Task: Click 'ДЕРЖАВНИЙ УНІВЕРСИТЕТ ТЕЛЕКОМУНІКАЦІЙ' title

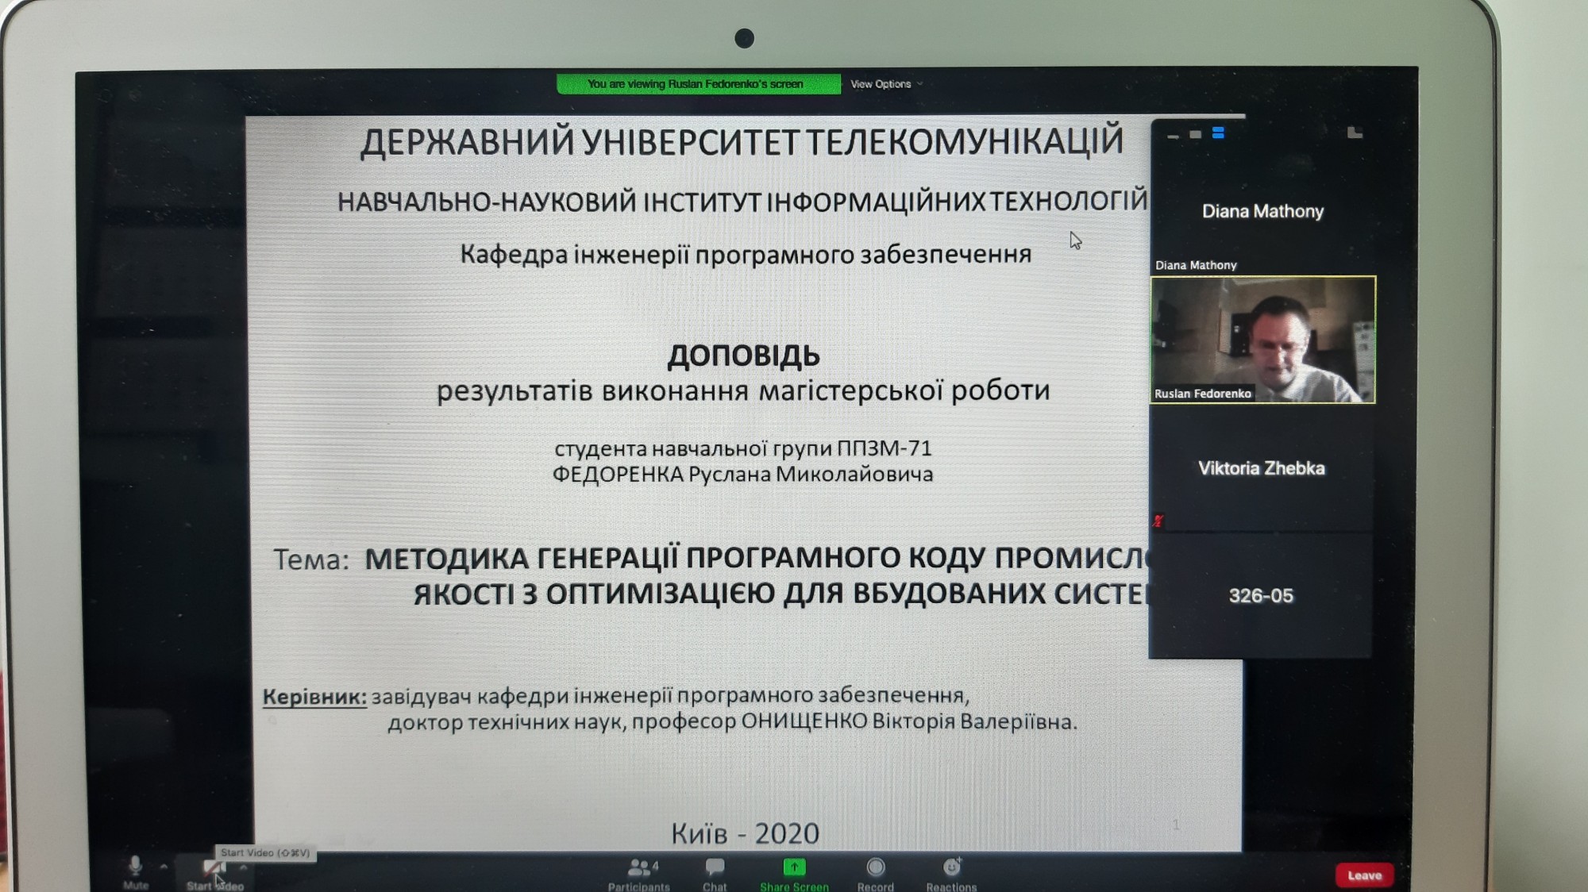Action: [x=742, y=142]
